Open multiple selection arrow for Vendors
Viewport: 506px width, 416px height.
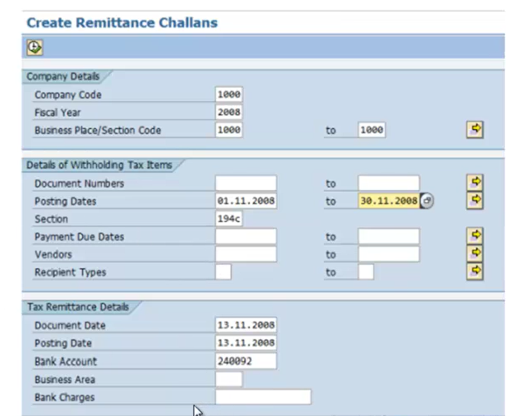(475, 254)
